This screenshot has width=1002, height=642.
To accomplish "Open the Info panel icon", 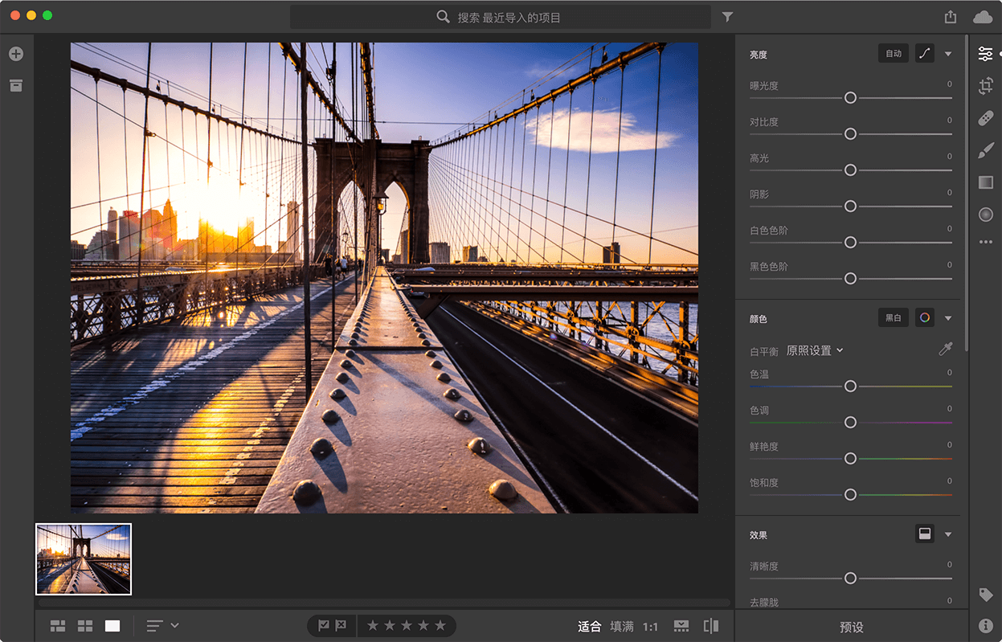I will (x=986, y=625).
